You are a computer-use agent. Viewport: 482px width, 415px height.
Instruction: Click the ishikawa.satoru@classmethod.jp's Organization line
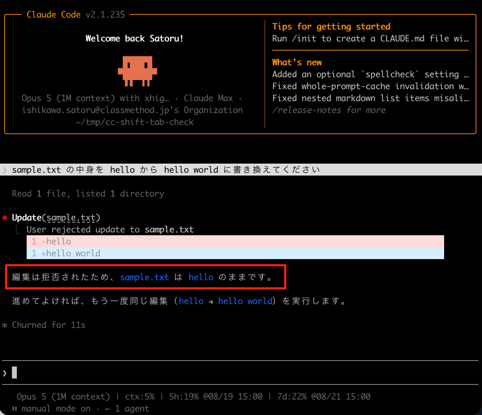[132, 110]
